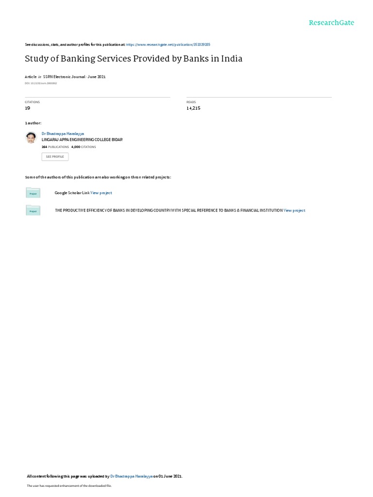Click the ResearchGate logo in the header

pos(331,23)
